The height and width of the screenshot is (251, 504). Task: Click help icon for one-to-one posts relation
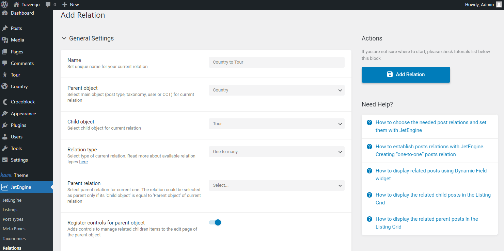point(369,147)
